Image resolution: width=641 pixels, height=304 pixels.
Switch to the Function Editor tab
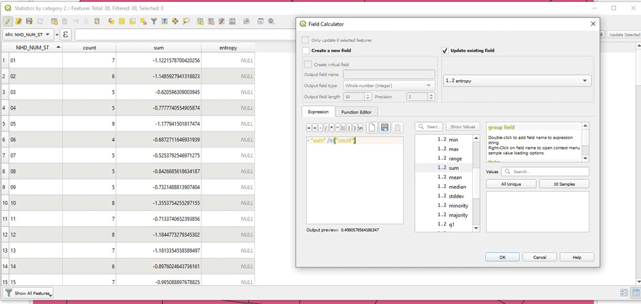click(x=356, y=112)
